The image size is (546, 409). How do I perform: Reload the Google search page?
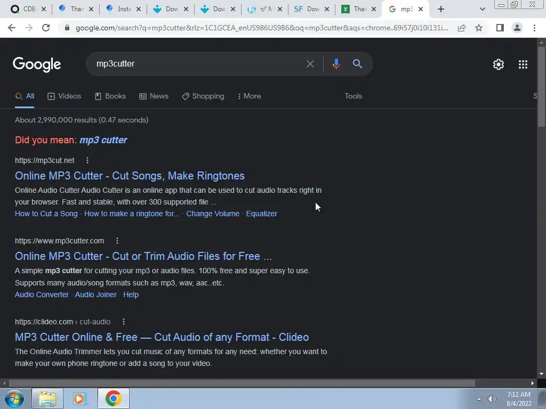[x=46, y=28]
